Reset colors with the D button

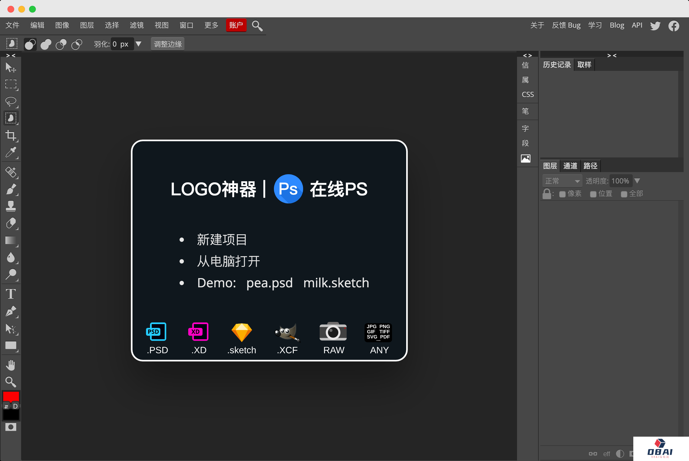pyautogui.click(x=15, y=406)
